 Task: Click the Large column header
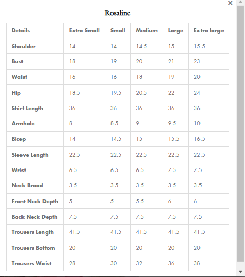click(x=175, y=30)
